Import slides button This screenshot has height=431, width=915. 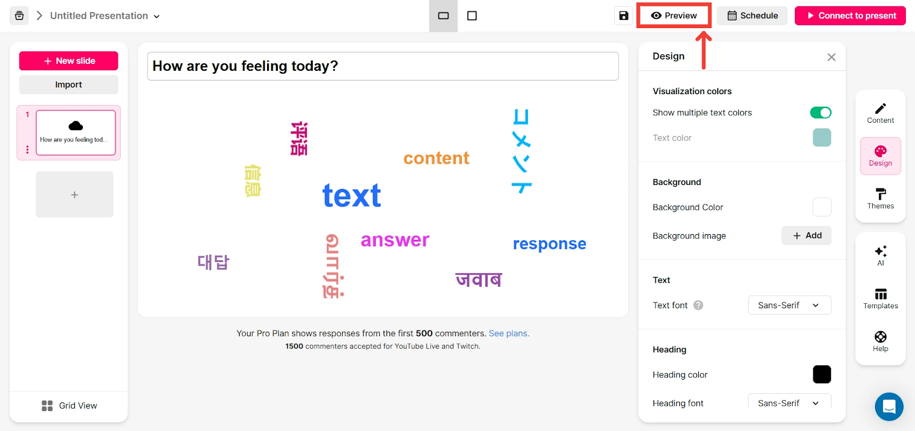coord(69,84)
